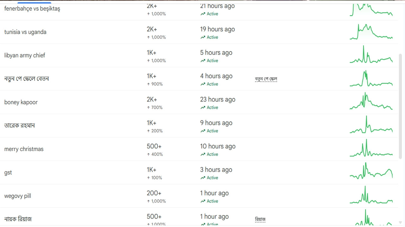Click the Active trend icon for libyan army chief
The height and width of the screenshot is (227, 405).
(203, 61)
